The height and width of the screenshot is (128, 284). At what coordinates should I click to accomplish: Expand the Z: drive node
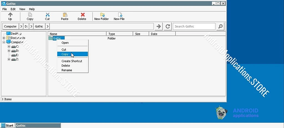9,59
